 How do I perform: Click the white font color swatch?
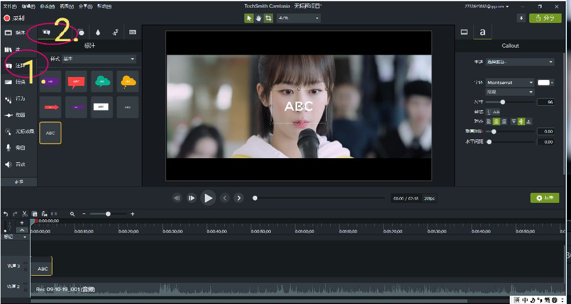[x=543, y=83]
